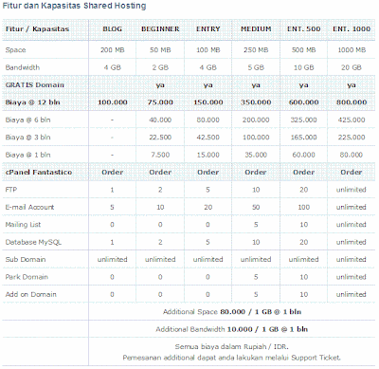Click the Order link under ENT. 1000
379x369 pixels.
(x=352, y=173)
